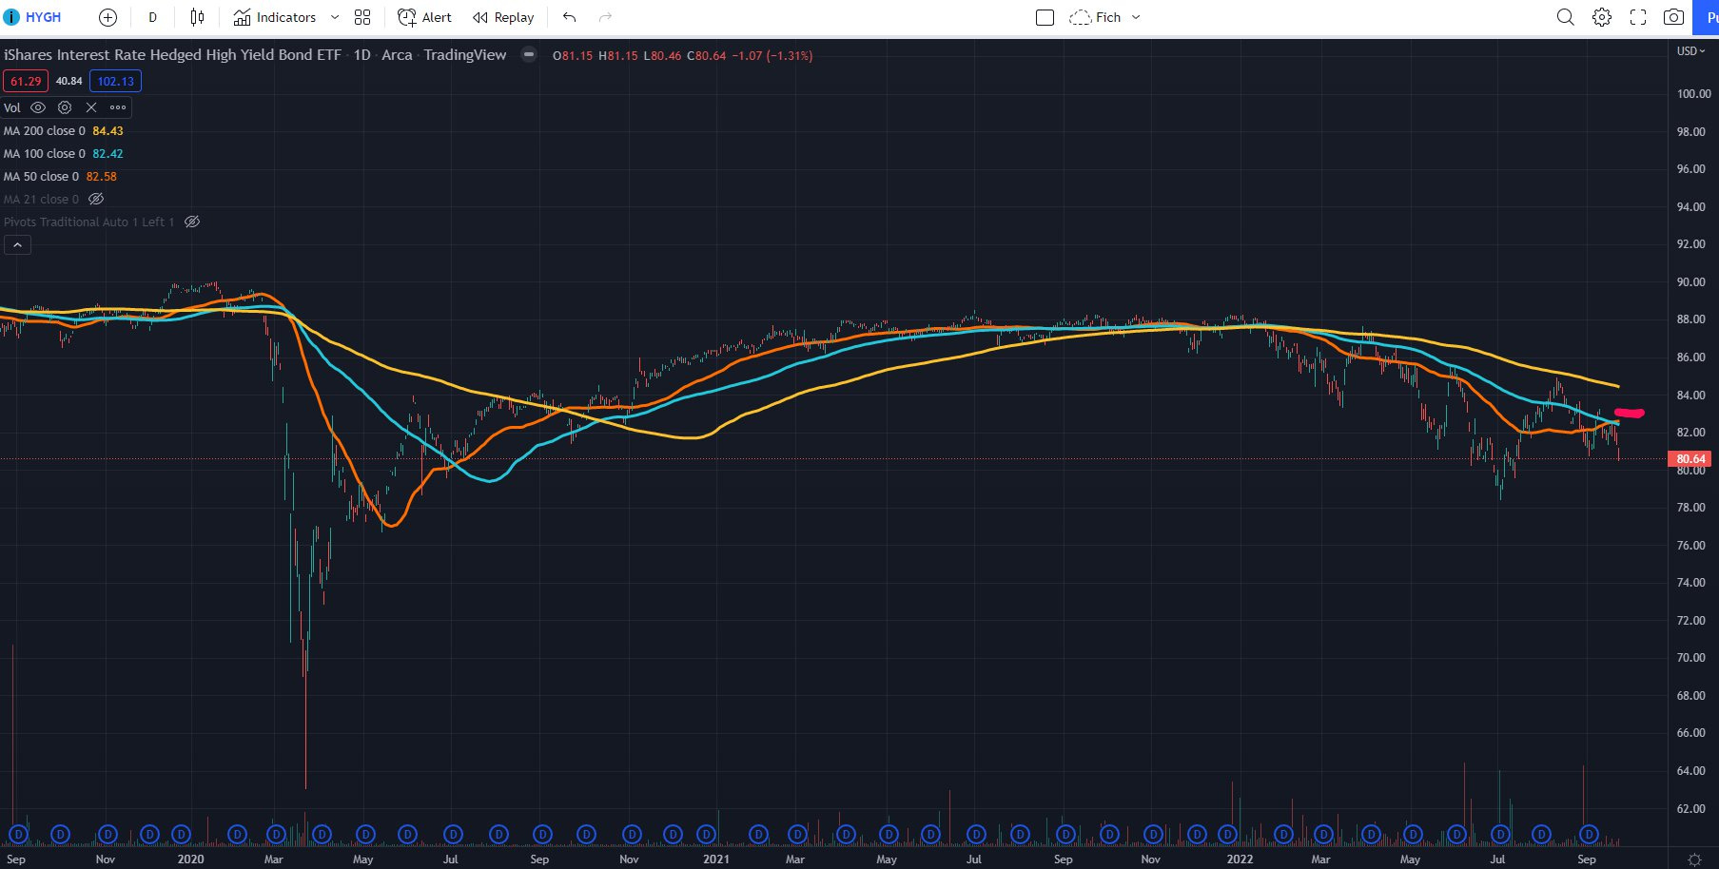Open time axis settings gear at bottom right
This screenshot has width=1719, height=869.
[1694, 859]
